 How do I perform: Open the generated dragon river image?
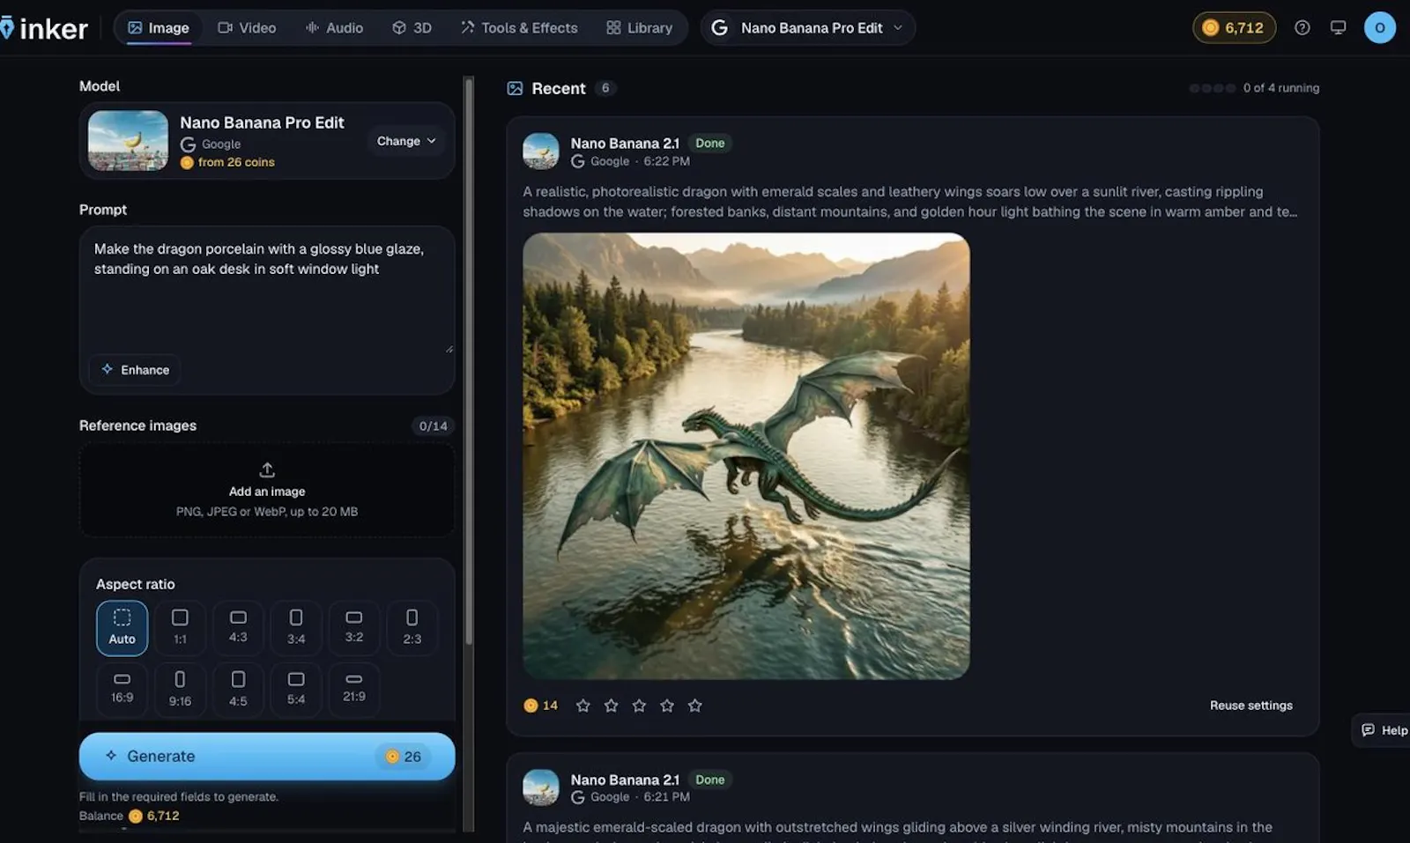[746, 455]
